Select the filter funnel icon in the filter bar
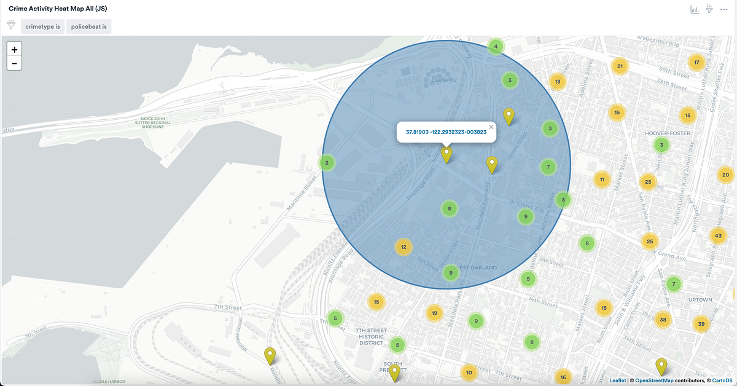 [11, 26]
